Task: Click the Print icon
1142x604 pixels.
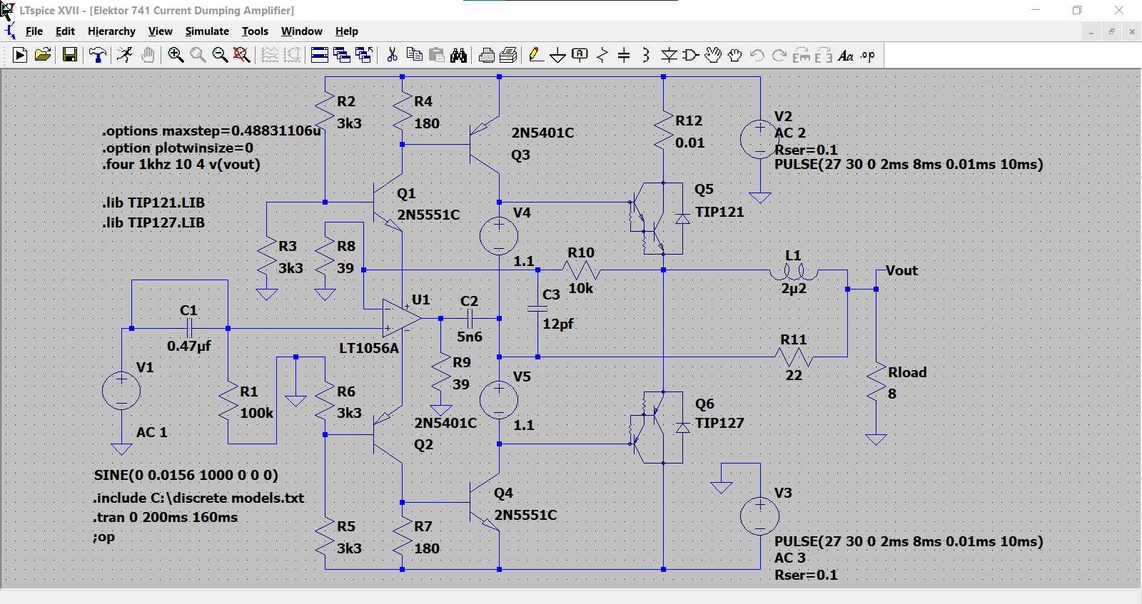Action: pyautogui.click(x=487, y=55)
